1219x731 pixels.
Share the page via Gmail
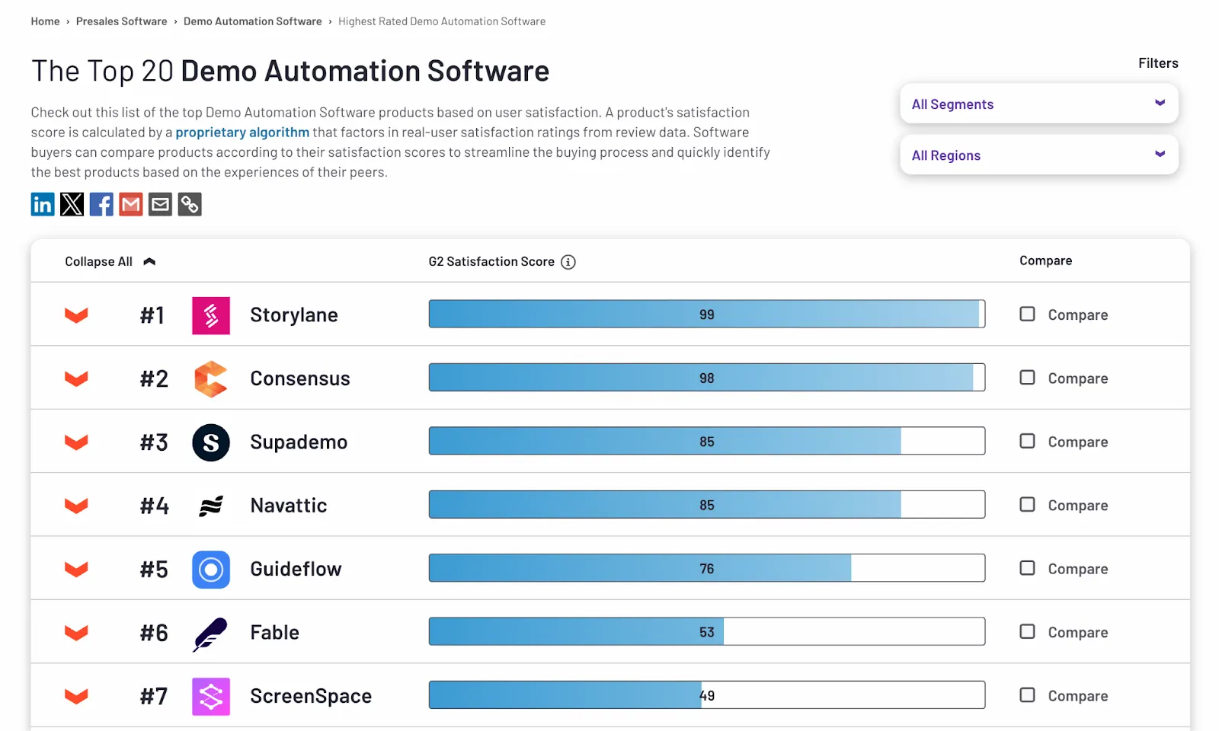(x=131, y=204)
